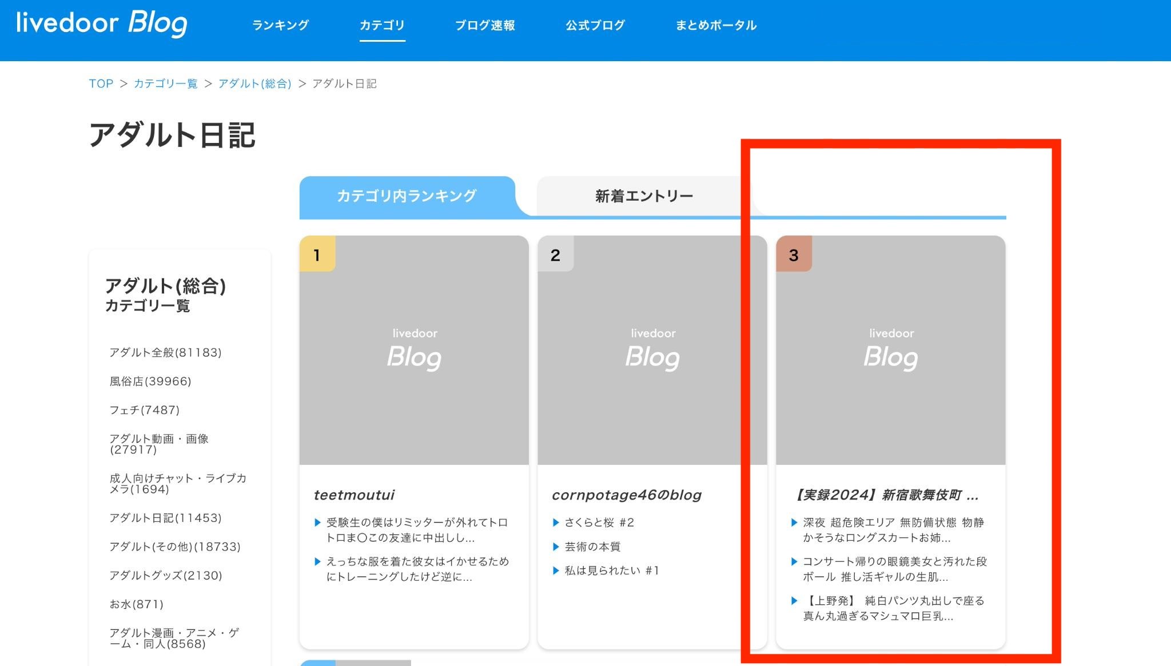The image size is (1171, 666).
Task: Click the gold number 1 rank badge
Action: point(317,254)
